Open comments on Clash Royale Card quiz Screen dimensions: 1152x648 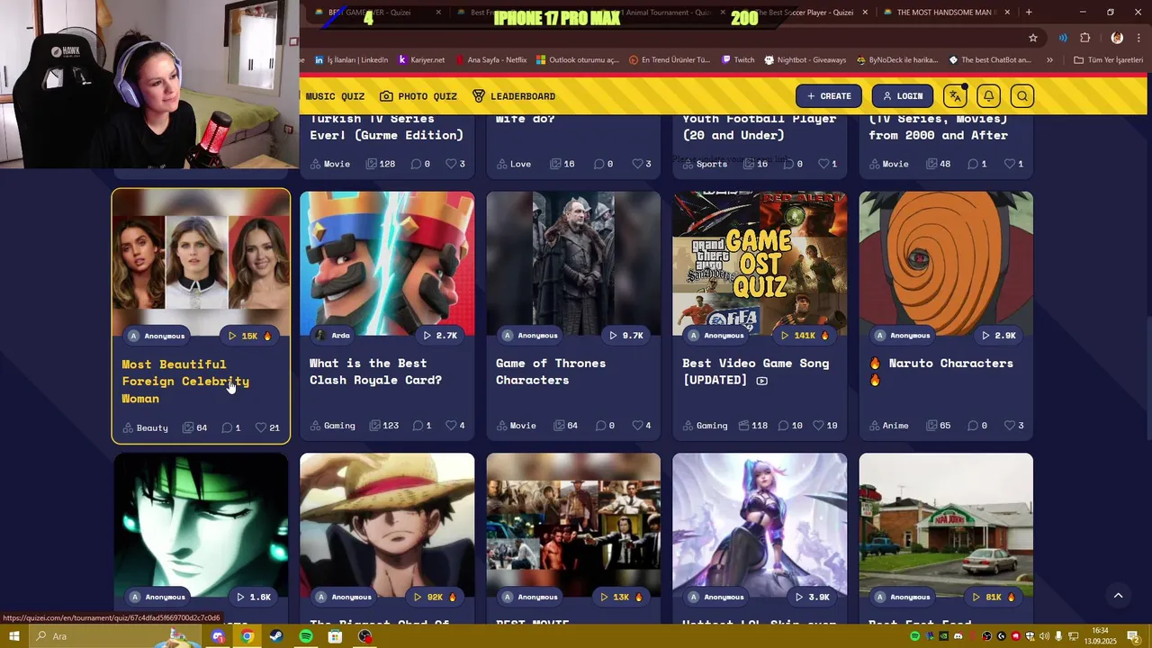click(418, 426)
